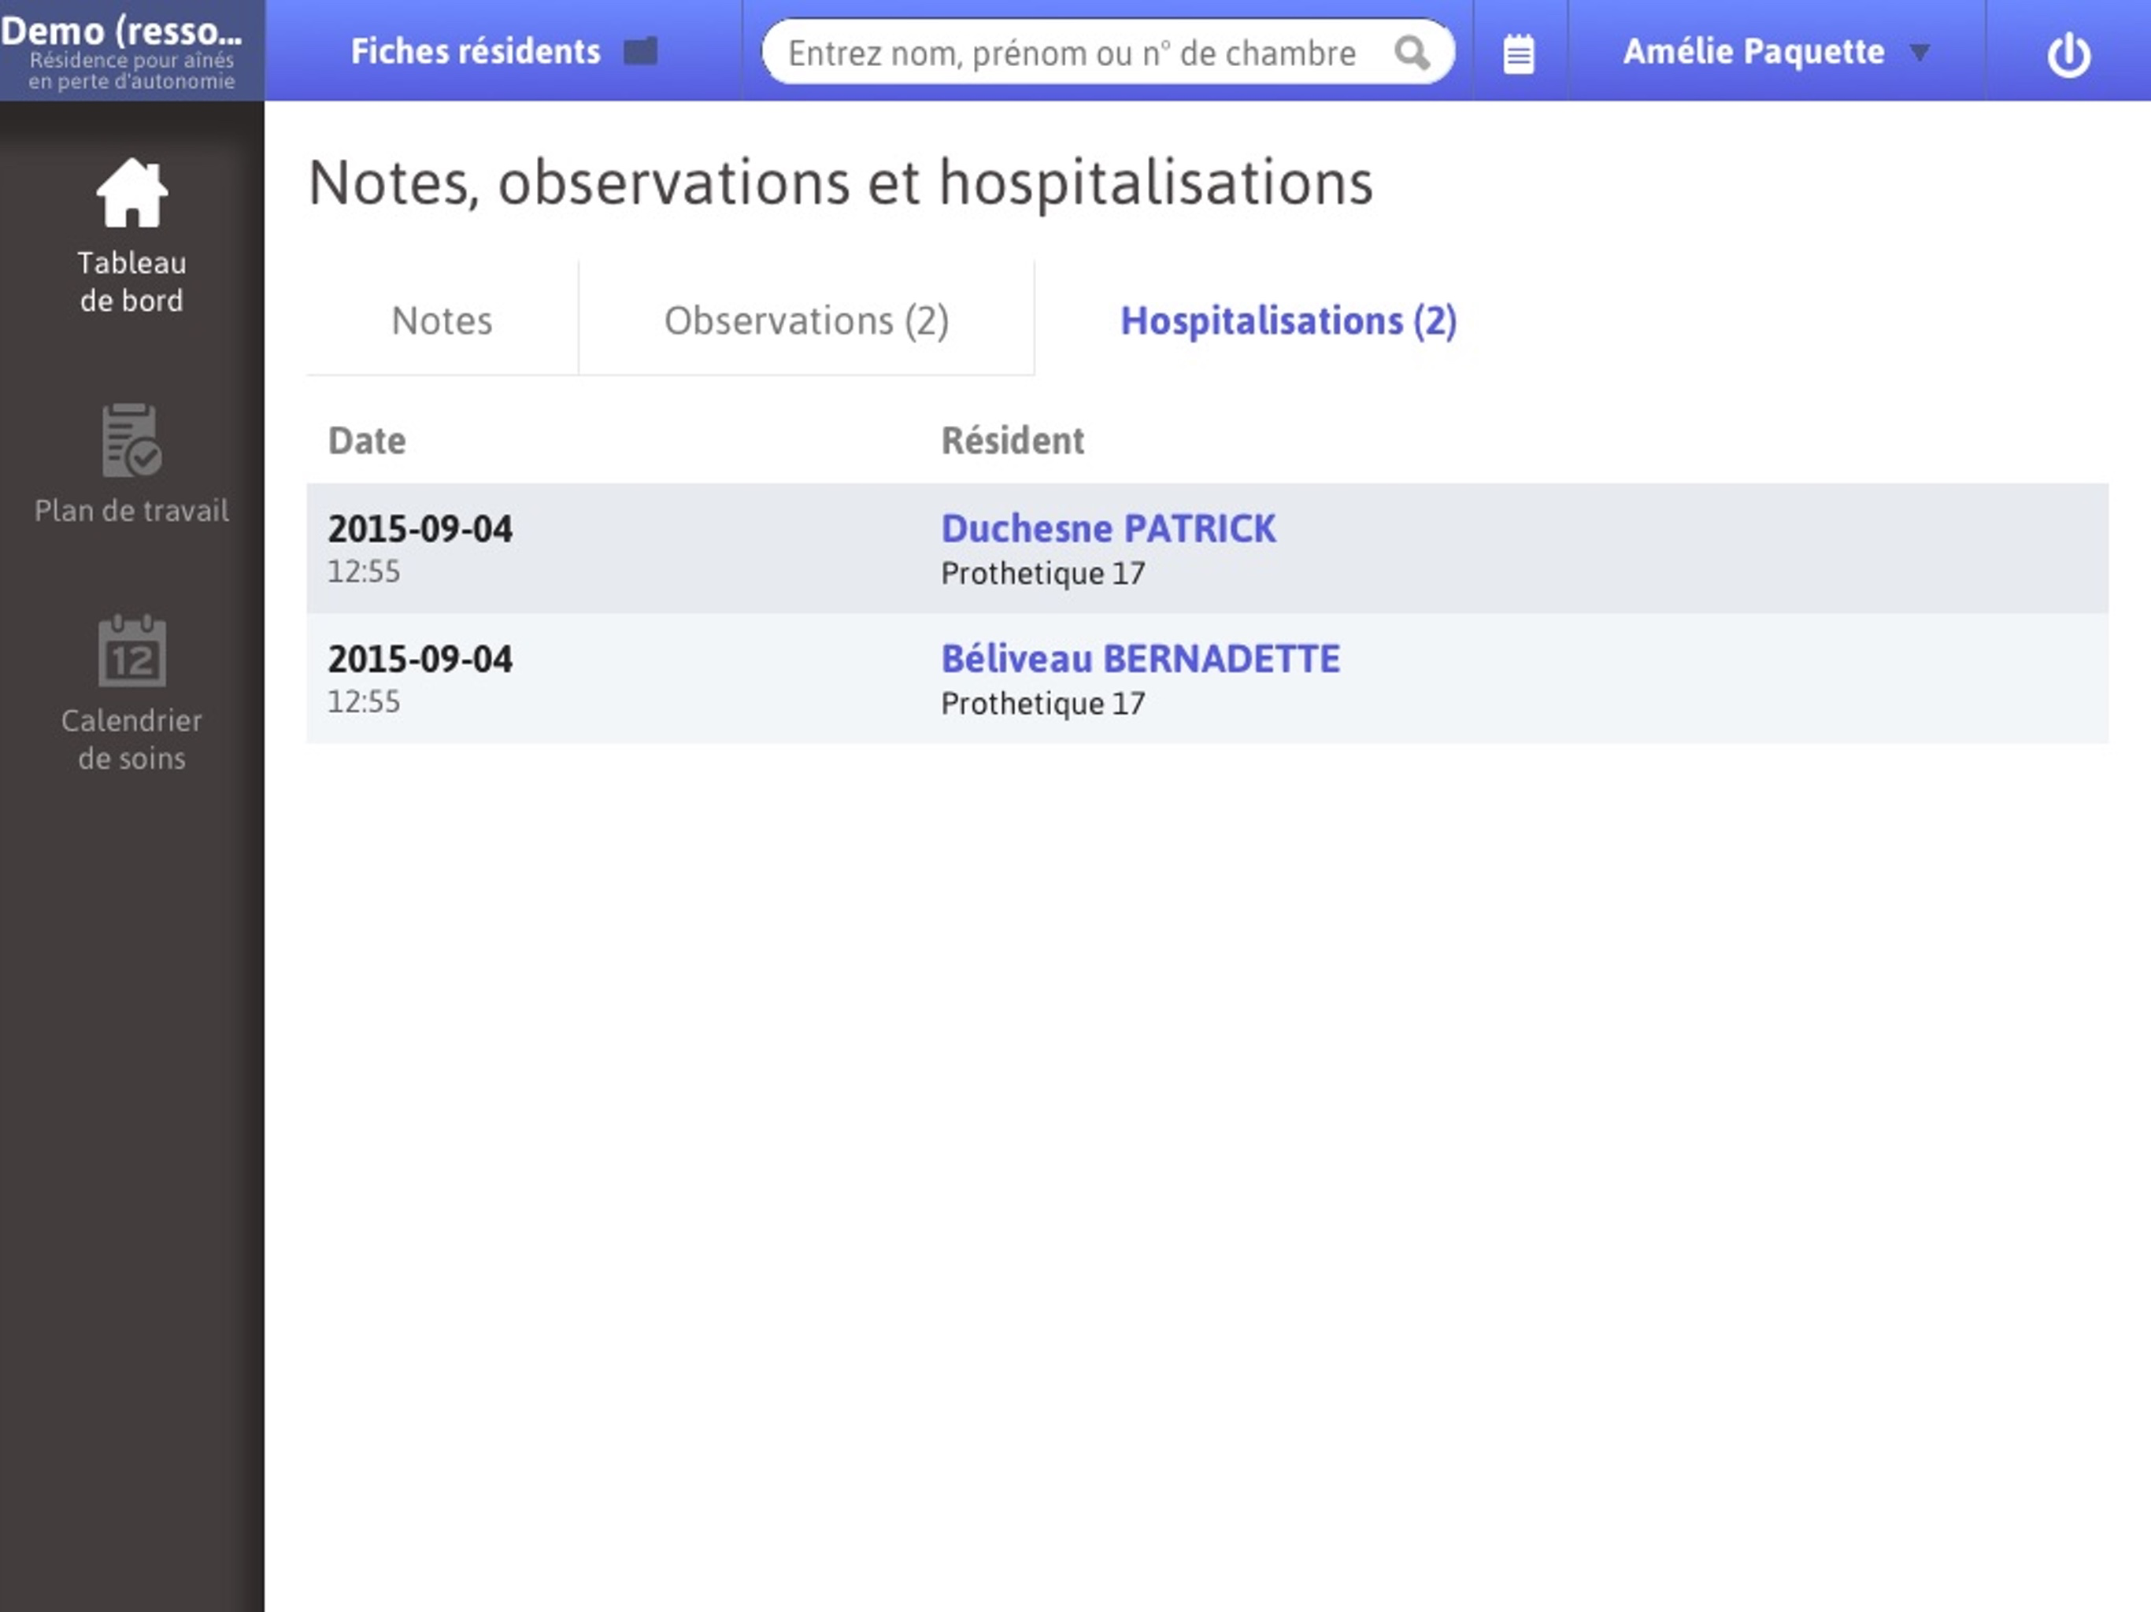Click the power logout icon
Image resolution: width=2151 pixels, height=1612 pixels.
click(x=2068, y=54)
